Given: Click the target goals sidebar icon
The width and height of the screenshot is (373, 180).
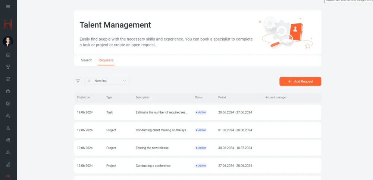Looking at the screenshot, I should (x=8, y=140).
